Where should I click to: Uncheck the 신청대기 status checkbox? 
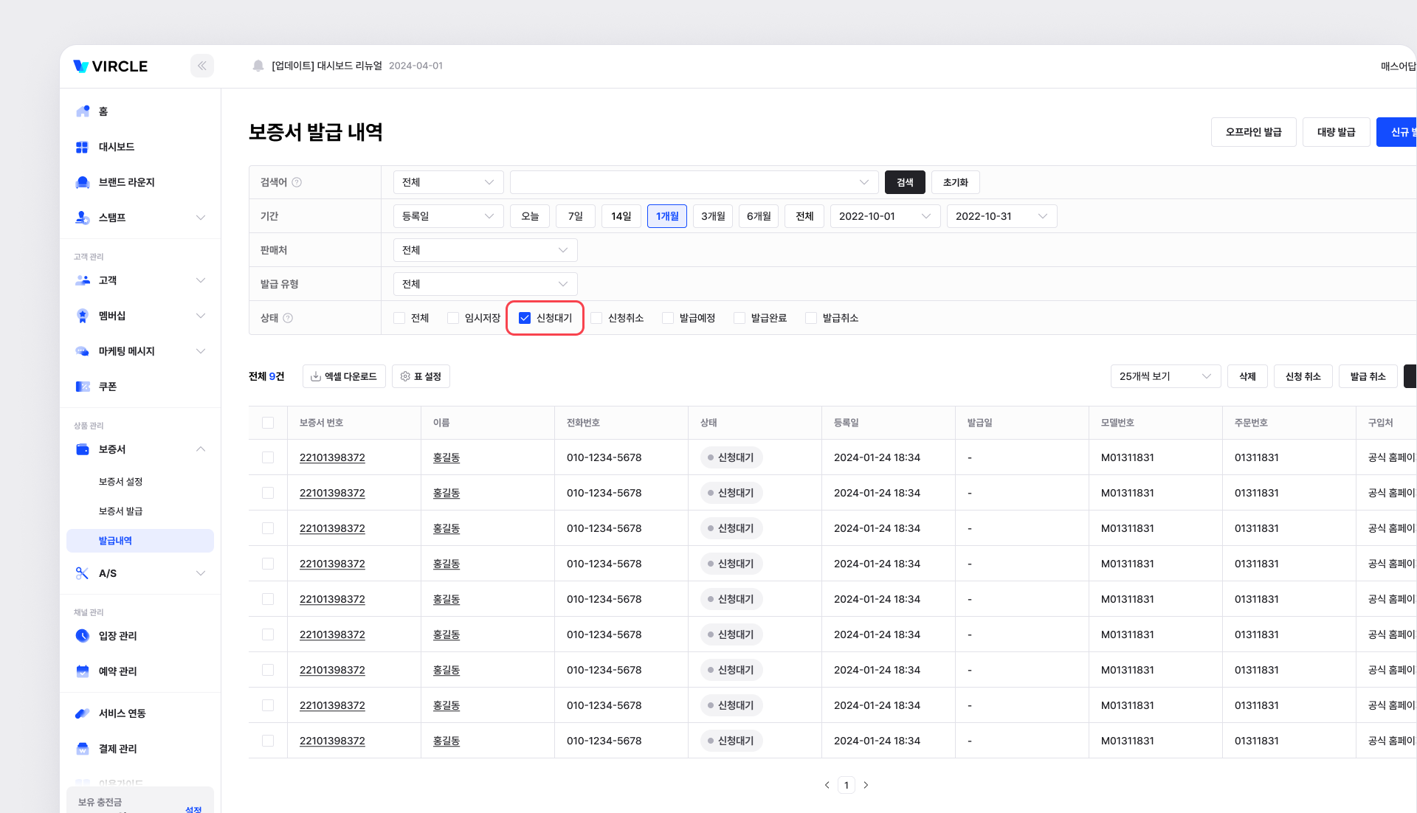click(x=525, y=318)
